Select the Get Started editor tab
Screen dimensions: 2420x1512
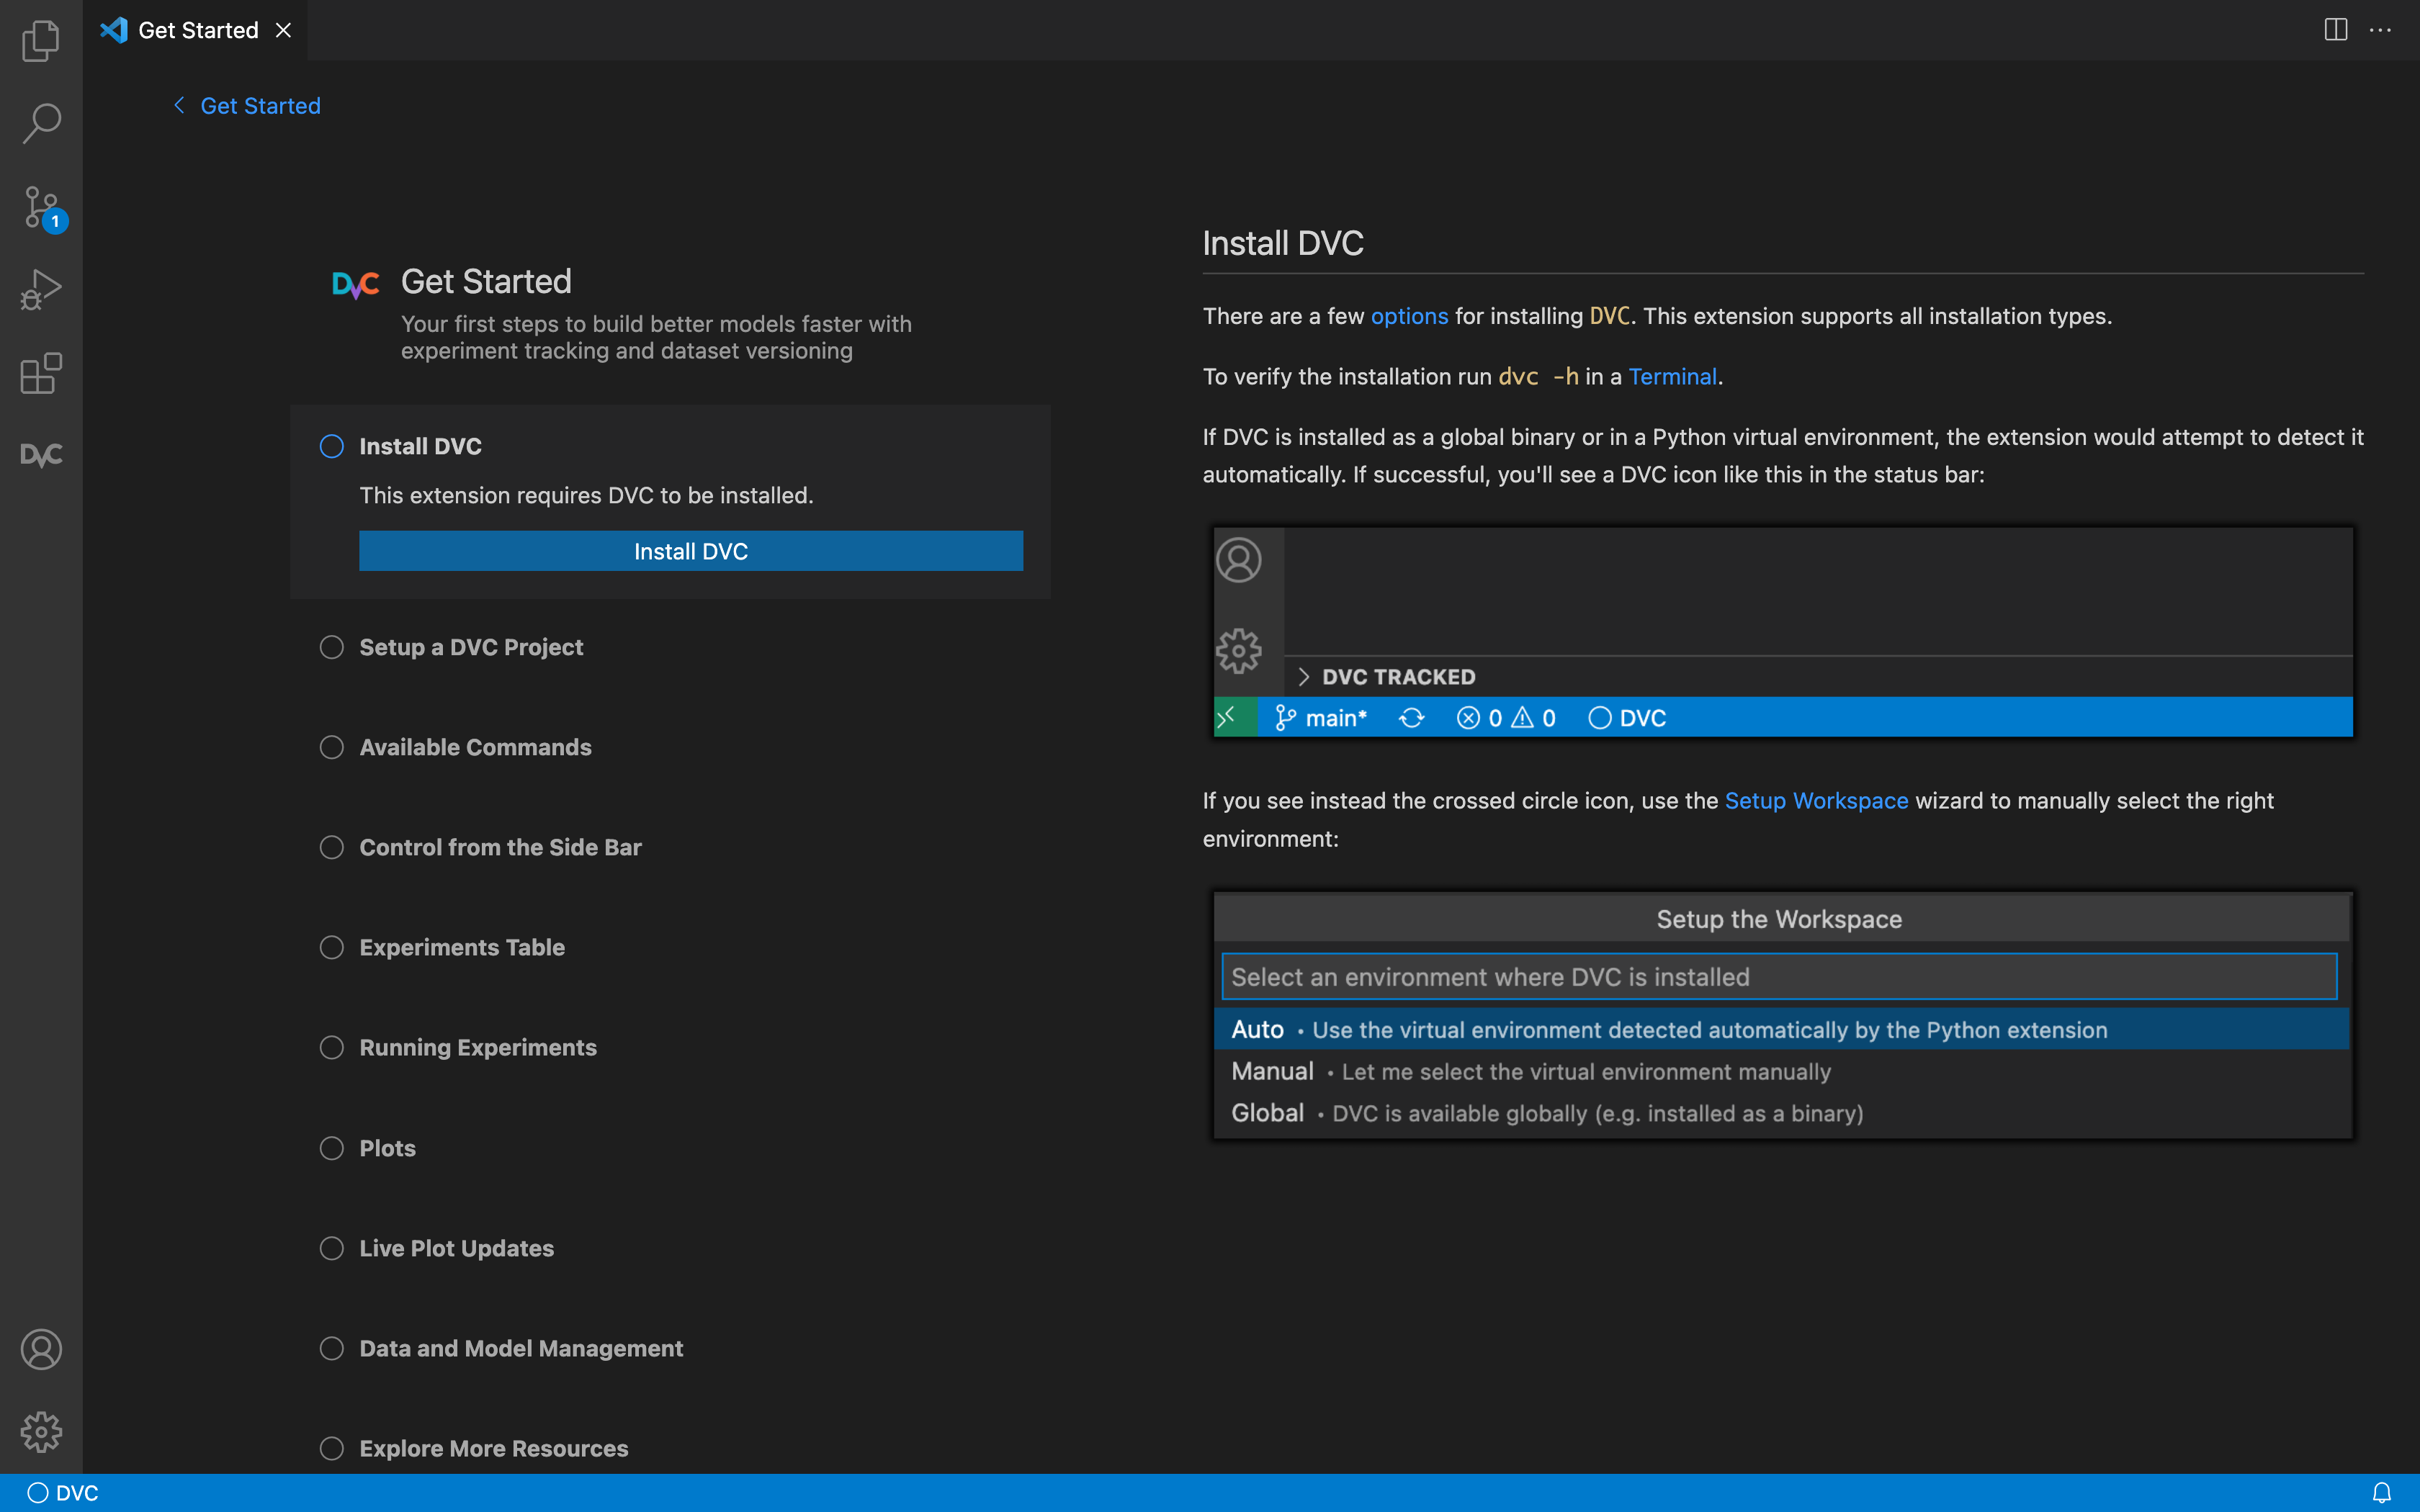[197, 30]
